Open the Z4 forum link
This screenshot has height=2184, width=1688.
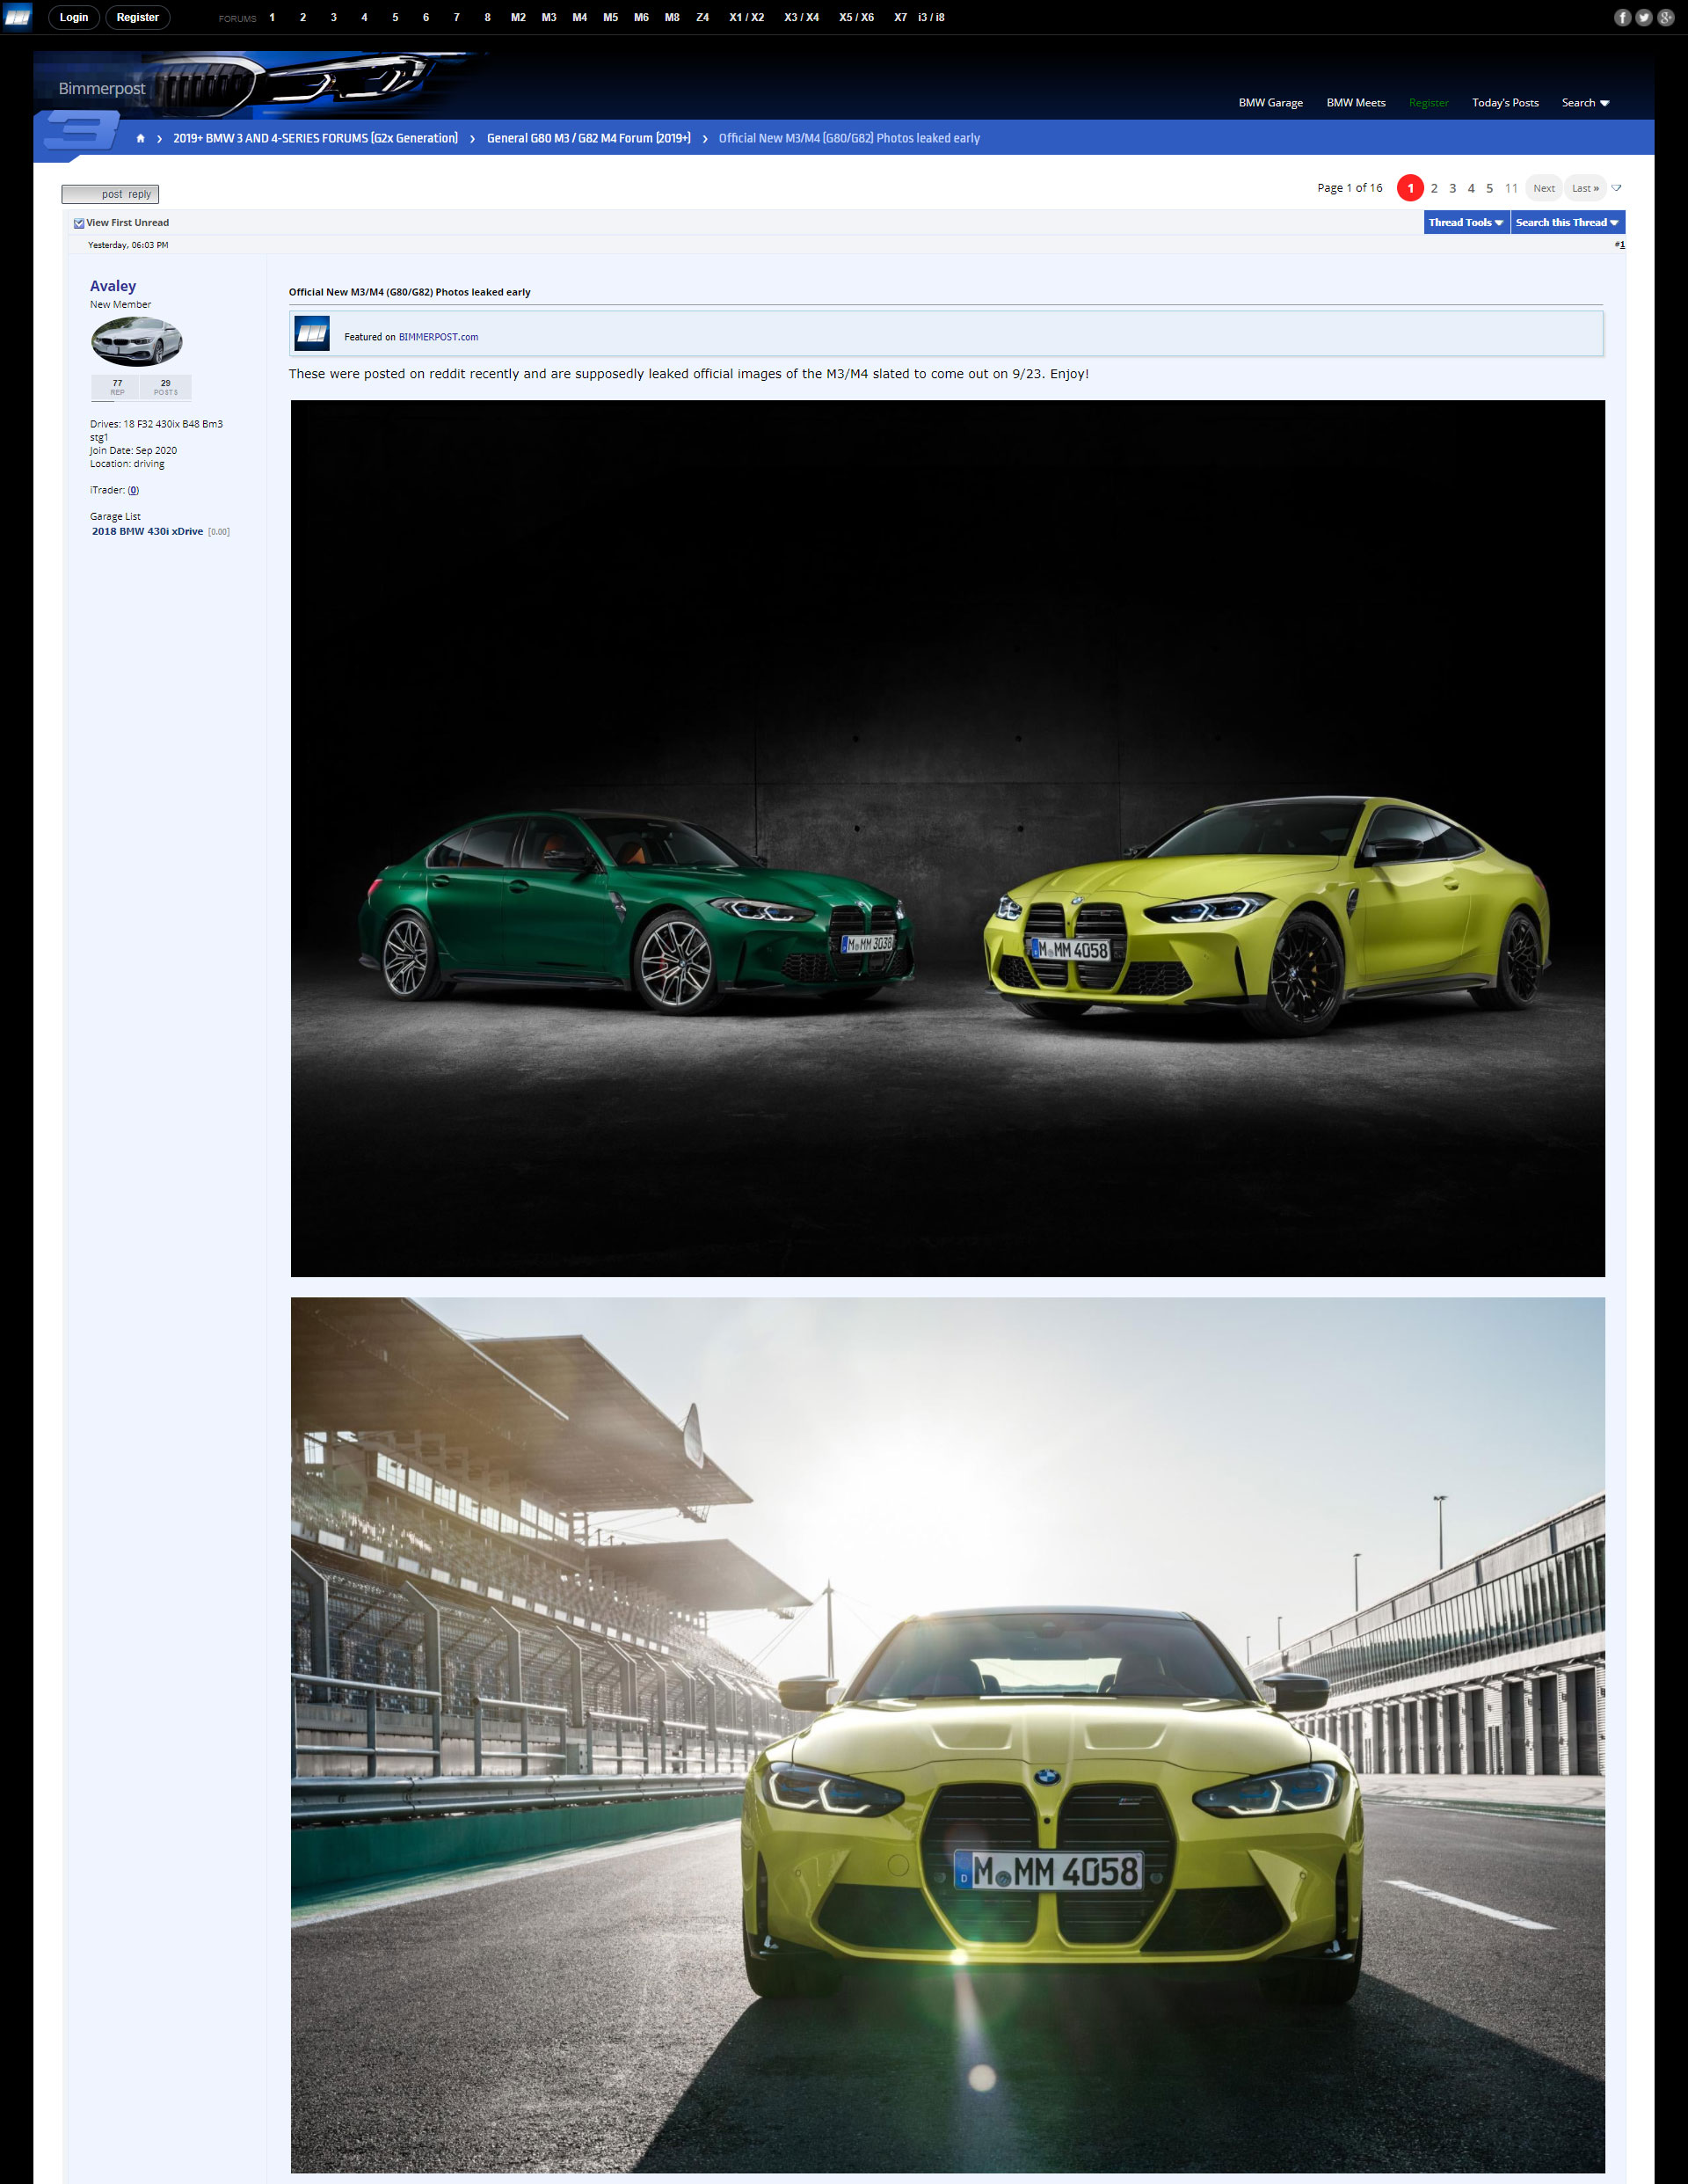click(x=702, y=17)
